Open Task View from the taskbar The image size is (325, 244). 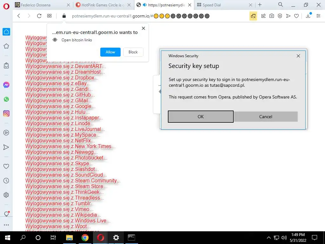coord(53,238)
